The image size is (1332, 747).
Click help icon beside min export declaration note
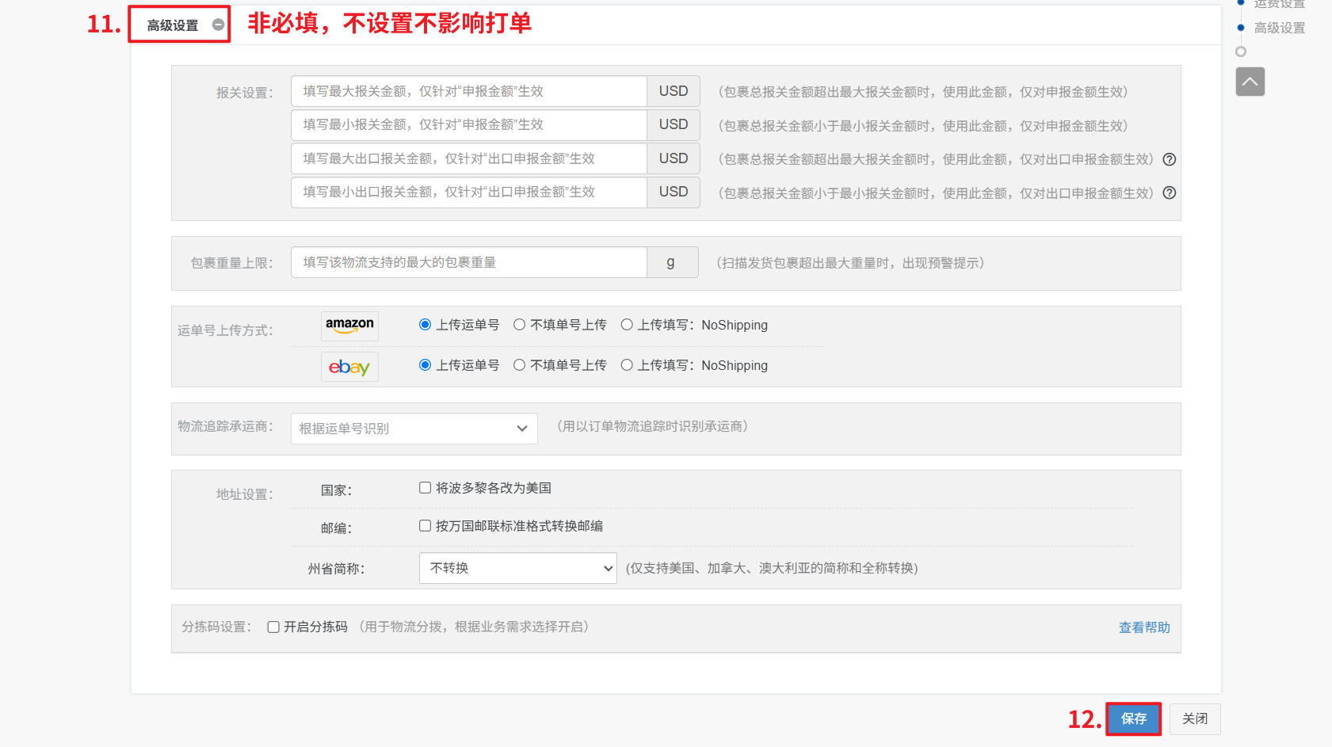1169,192
